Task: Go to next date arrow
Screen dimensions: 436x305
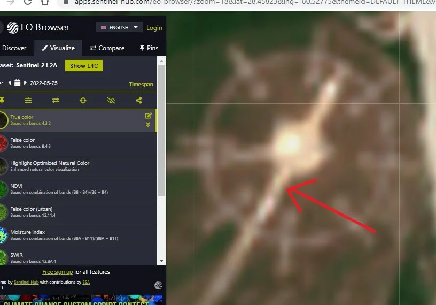Action: (x=25, y=83)
